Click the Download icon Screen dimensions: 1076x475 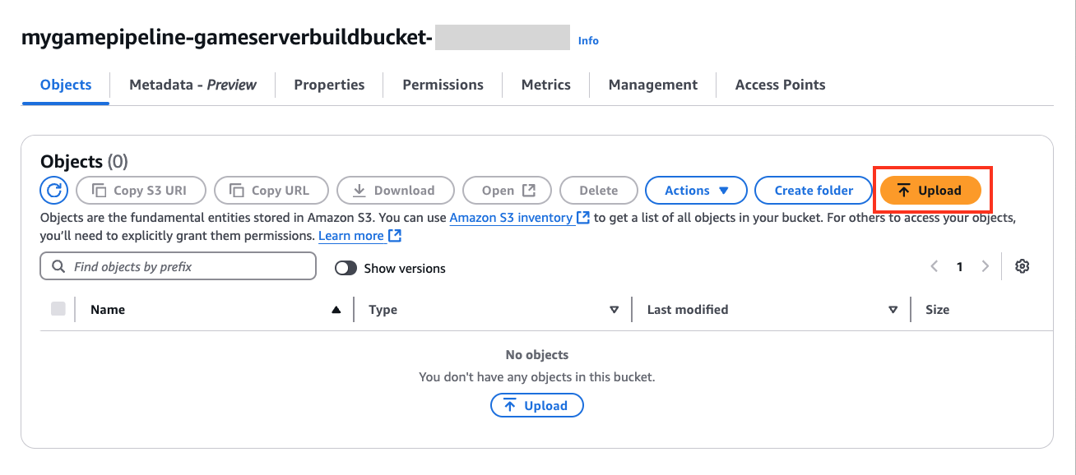click(358, 190)
